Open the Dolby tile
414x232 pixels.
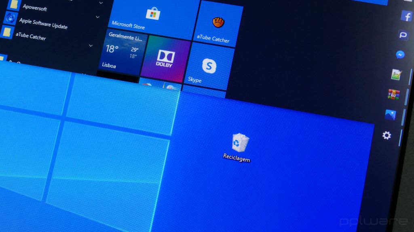(x=165, y=59)
